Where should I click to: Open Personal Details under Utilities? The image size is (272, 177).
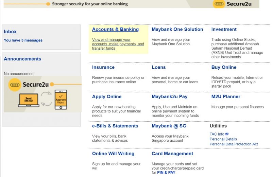coord(223,139)
